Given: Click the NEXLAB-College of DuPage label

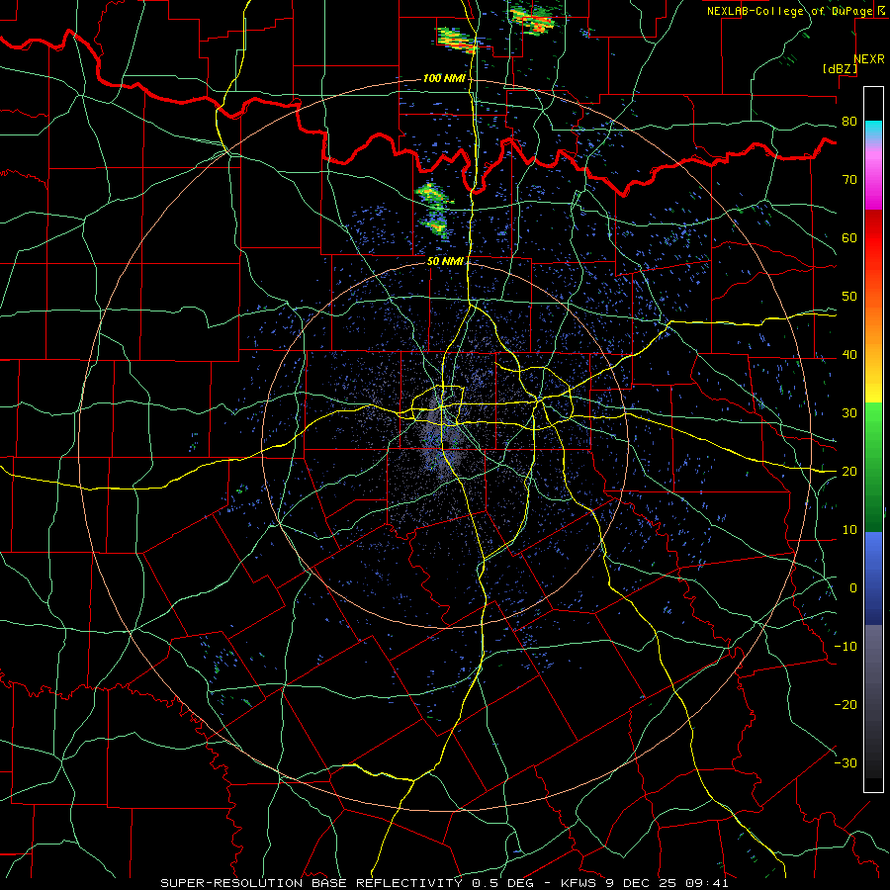Looking at the screenshot, I should pos(789,11).
